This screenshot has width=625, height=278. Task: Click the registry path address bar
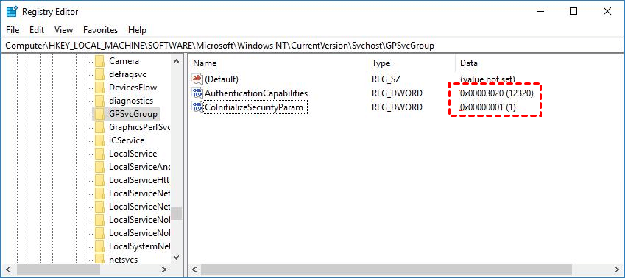pyautogui.click(x=312, y=46)
